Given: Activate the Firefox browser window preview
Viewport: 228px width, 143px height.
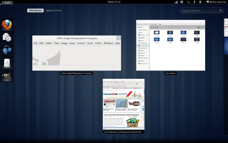Looking at the screenshot, I should [123, 104].
